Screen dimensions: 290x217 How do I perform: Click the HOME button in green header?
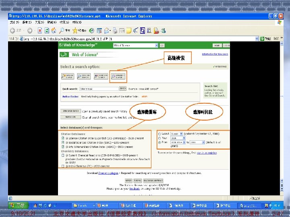(217, 45)
